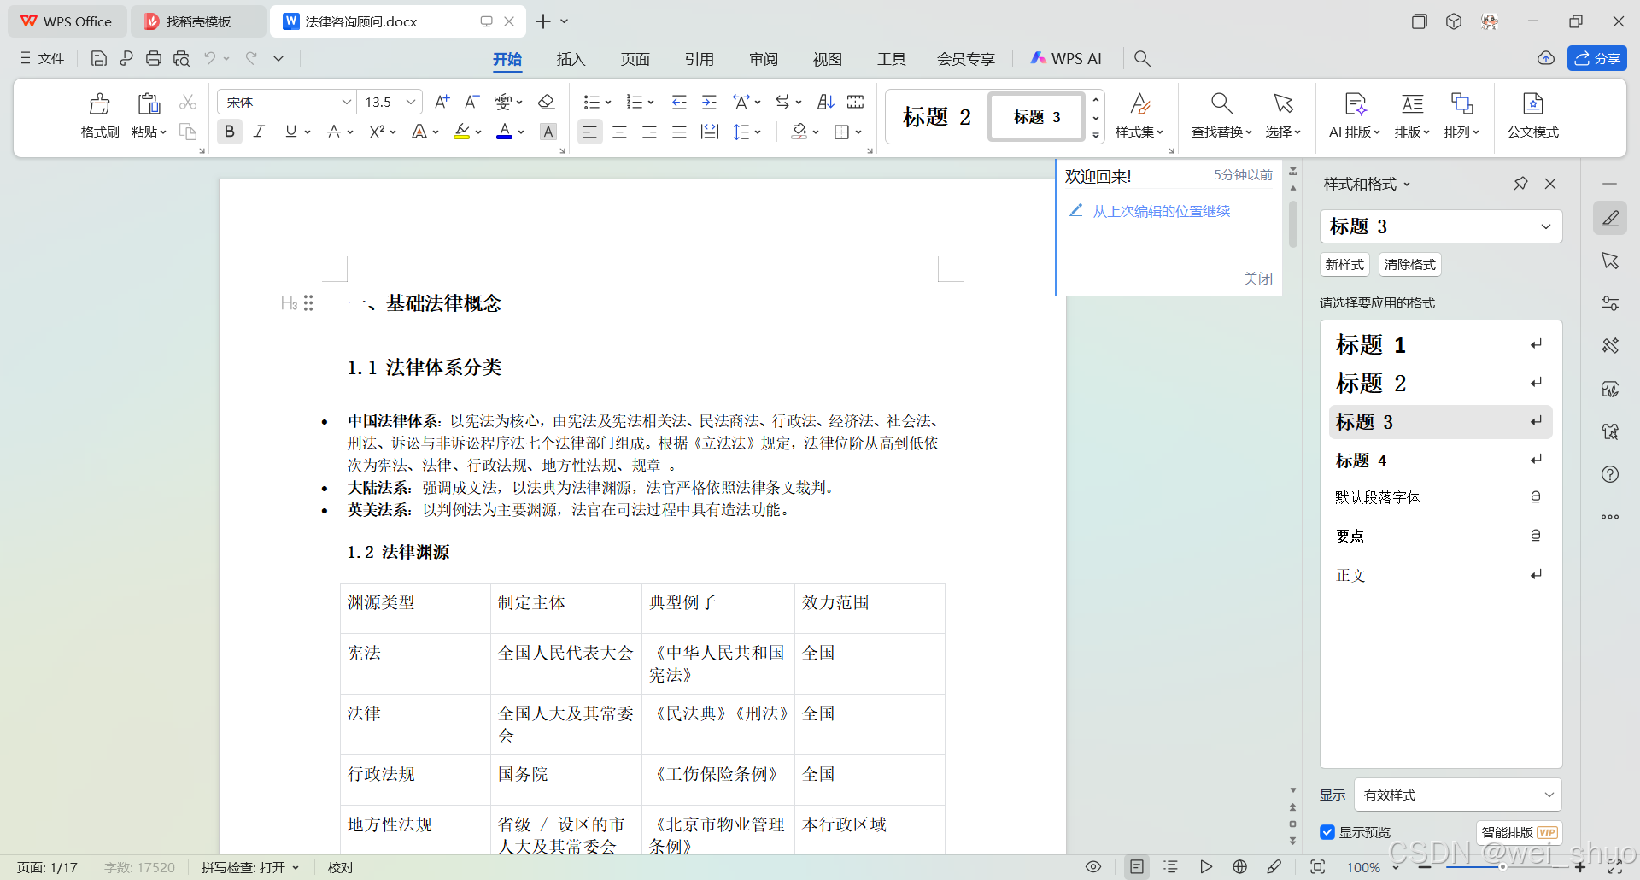The image size is (1640, 880).
Task: Open the 审阅 ribbon tab
Action: [763, 59]
